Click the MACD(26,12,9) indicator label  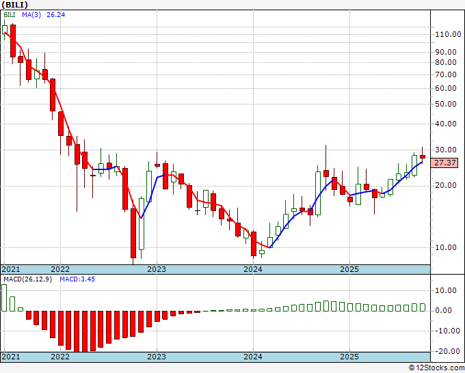[x=27, y=279]
